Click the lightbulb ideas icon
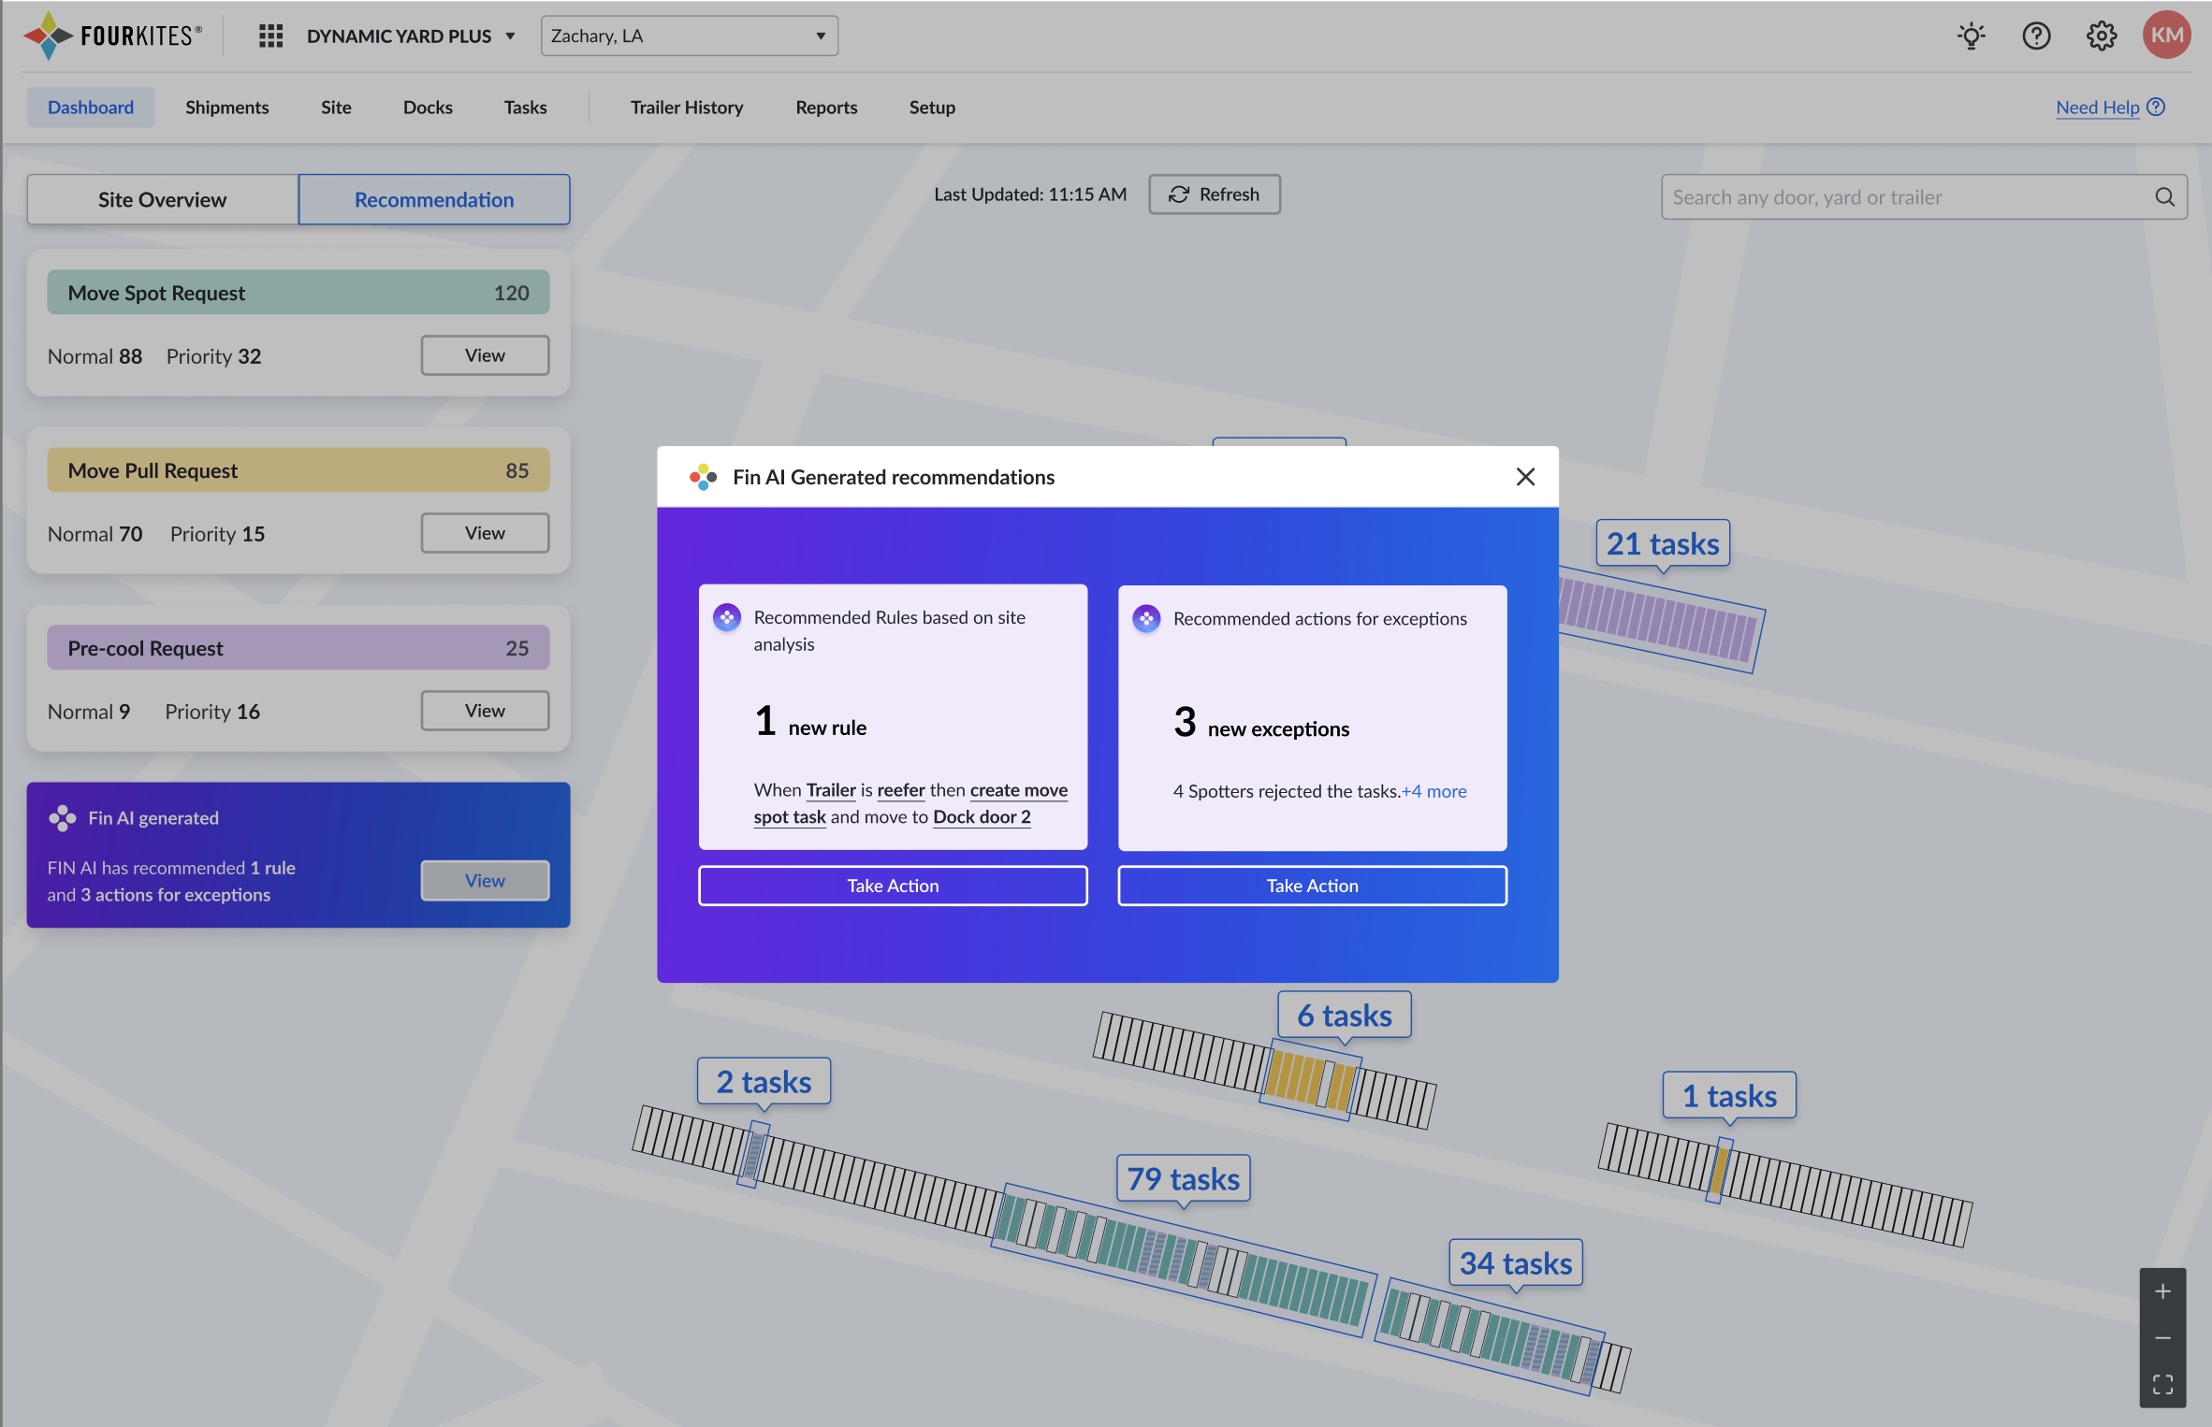 click(1972, 36)
